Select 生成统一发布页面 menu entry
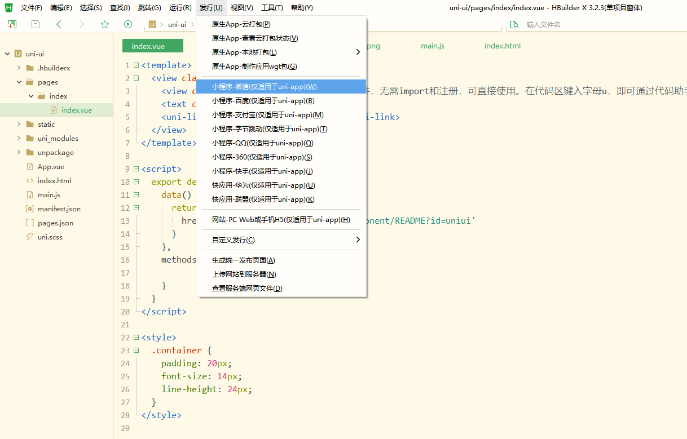 click(x=281, y=260)
